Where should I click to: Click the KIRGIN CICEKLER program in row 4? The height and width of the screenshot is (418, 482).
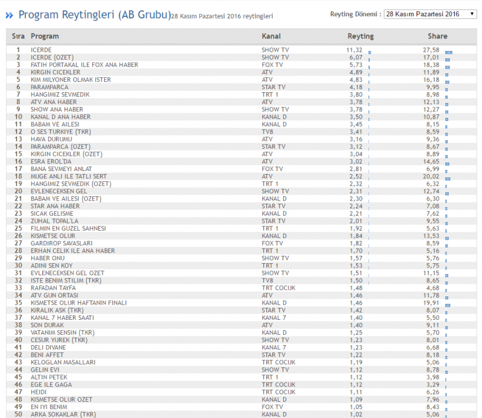55,72
